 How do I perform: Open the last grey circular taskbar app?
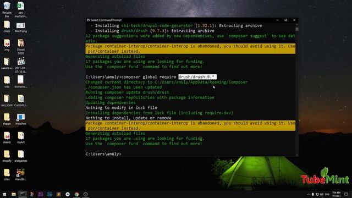click(x=86, y=194)
